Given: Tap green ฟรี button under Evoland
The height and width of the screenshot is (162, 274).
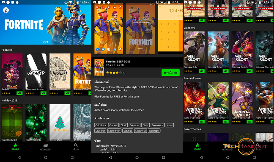Looking at the screenshot, I should (20, 93).
